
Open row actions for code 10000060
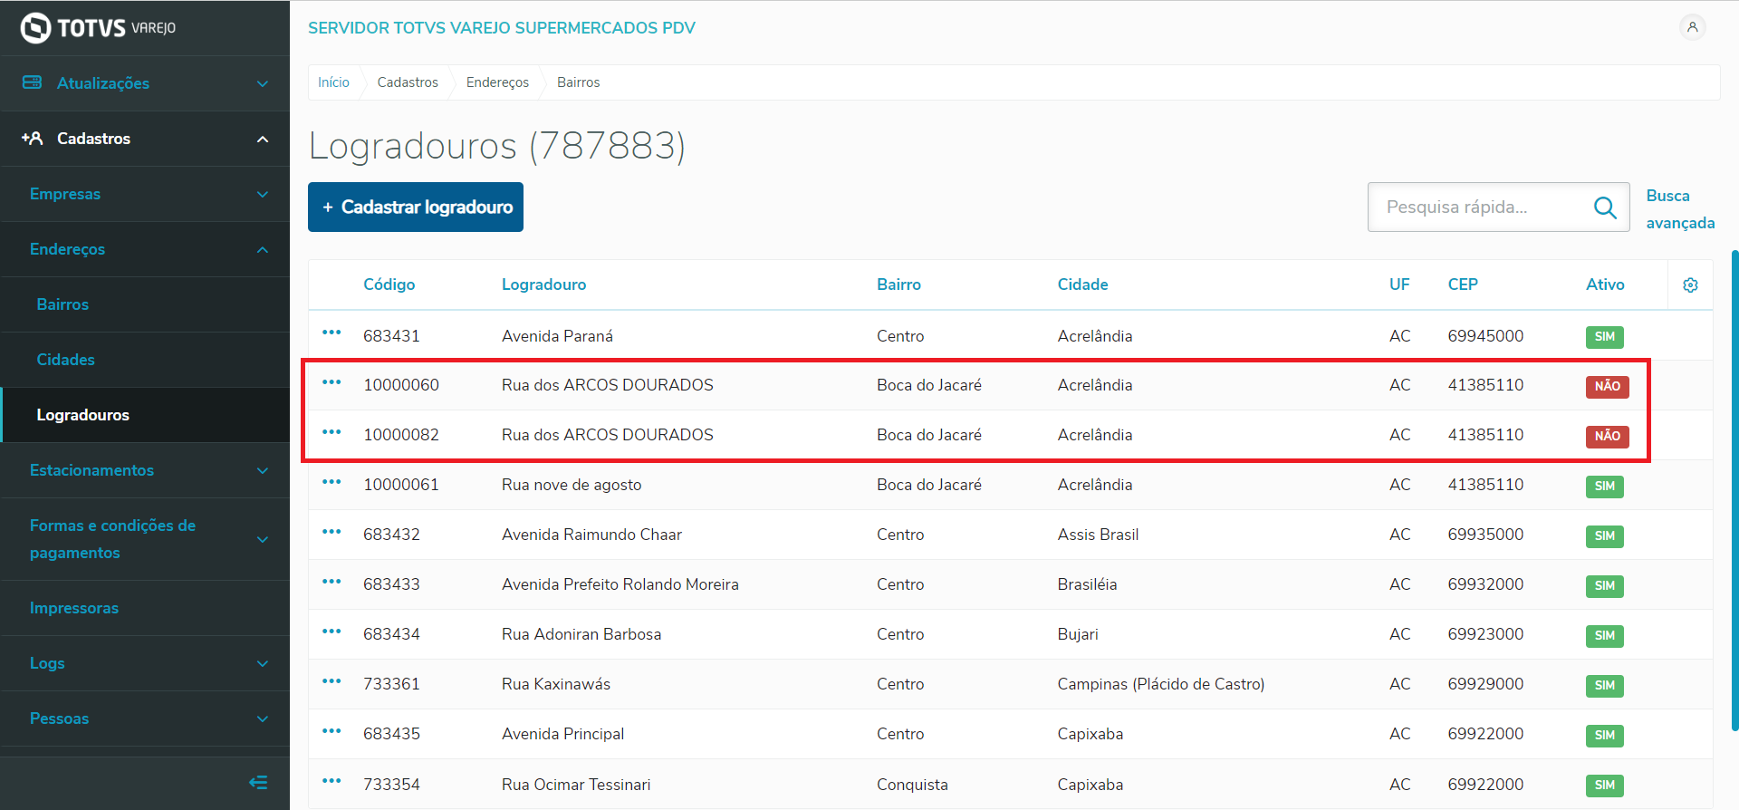[x=331, y=382]
